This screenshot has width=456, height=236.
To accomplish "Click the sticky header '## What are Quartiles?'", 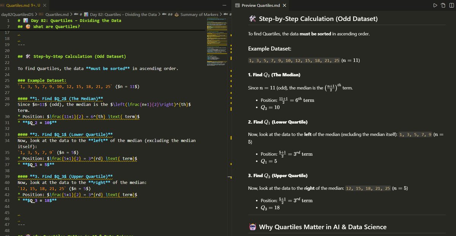I will coord(49,27).
